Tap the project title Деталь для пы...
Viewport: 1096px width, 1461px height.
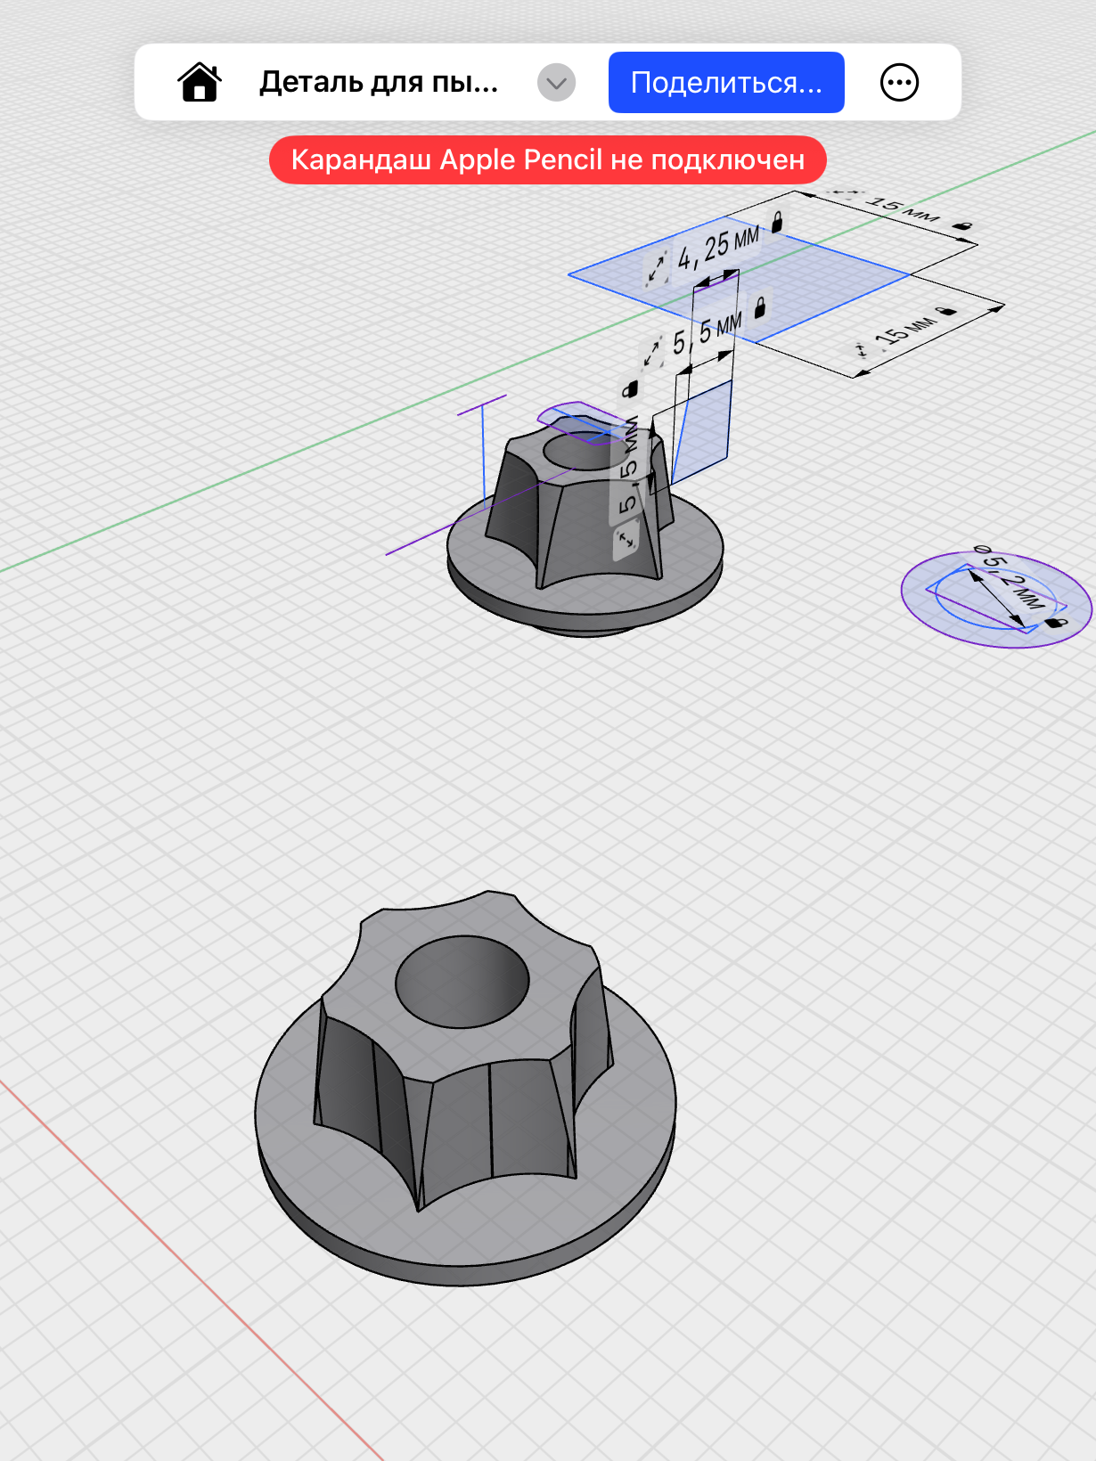click(x=379, y=83)
